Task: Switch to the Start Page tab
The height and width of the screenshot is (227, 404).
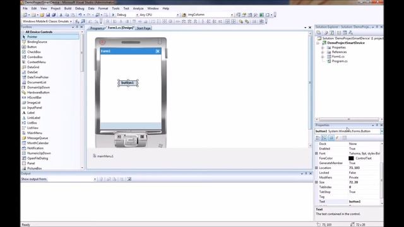Action: point(143,28)
